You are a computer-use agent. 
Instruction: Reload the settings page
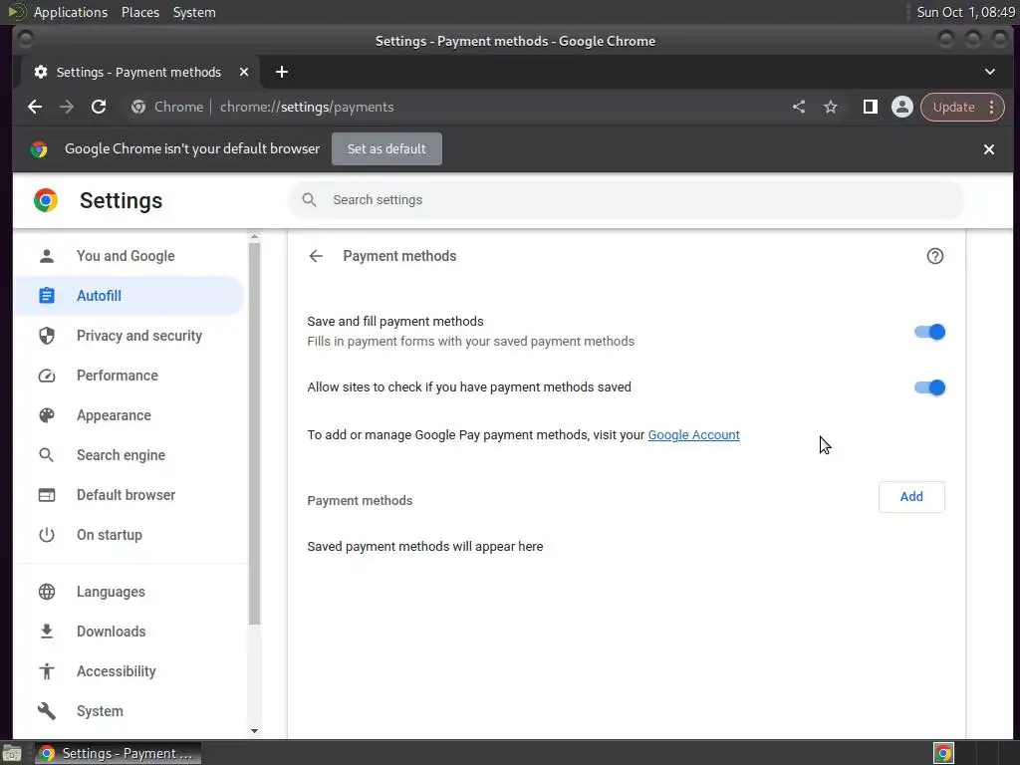pos(99,107)
